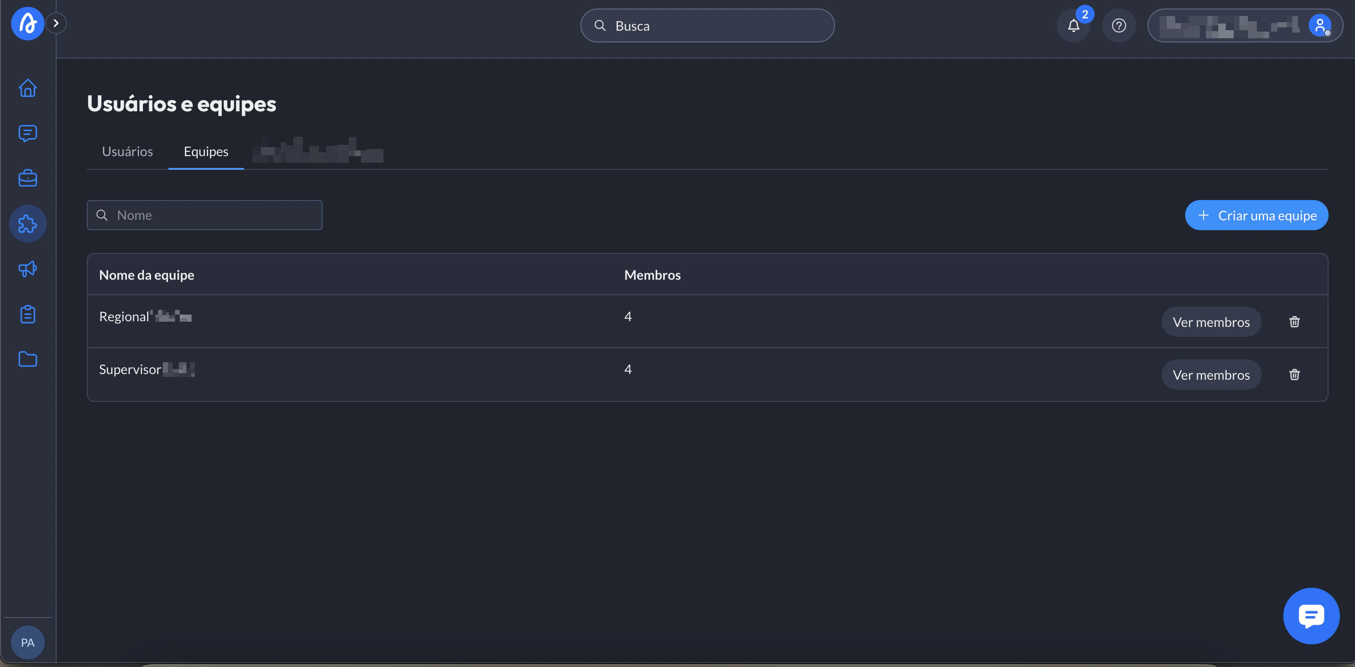Open the home icon in sidebar
Viewport: 1355px width, 667px height.
click(x=27, y=88)
